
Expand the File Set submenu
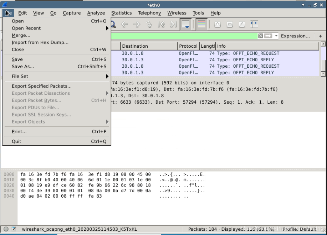(x=57, y=76)
